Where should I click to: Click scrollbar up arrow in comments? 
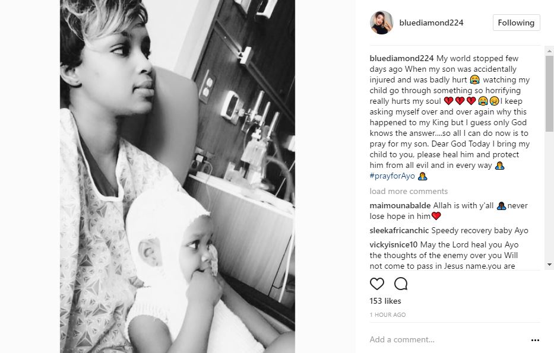tap(549, 51)
